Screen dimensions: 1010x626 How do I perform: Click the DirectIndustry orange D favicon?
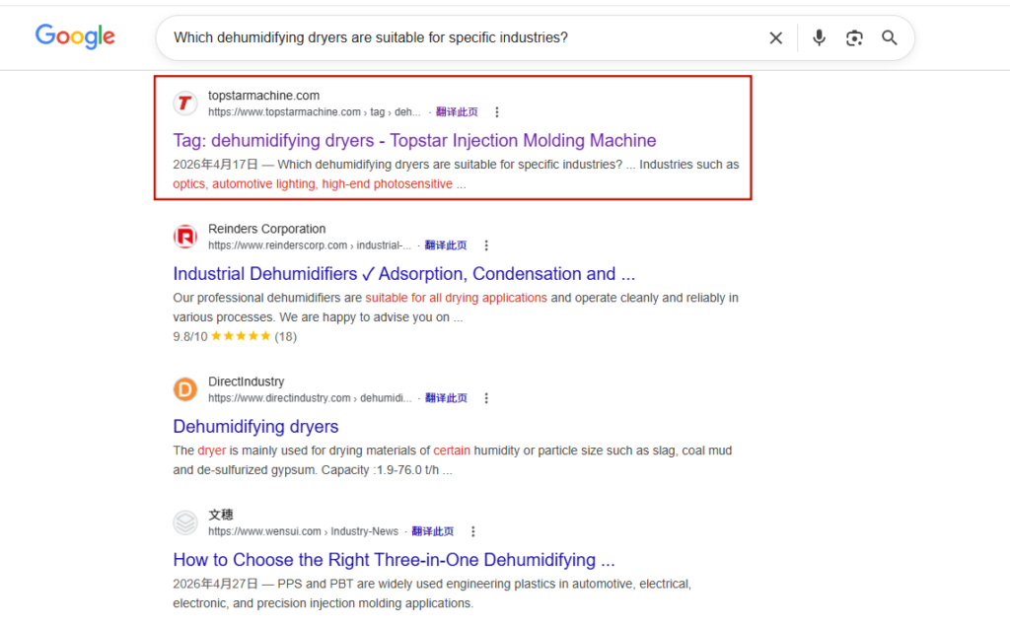184,389
